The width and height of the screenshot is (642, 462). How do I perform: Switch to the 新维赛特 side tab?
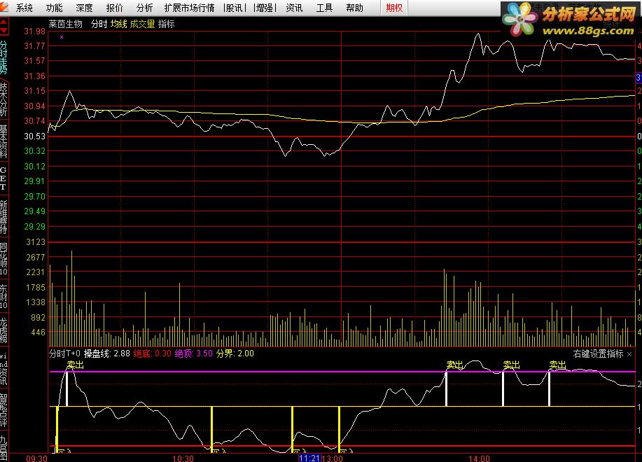(4, 217)
